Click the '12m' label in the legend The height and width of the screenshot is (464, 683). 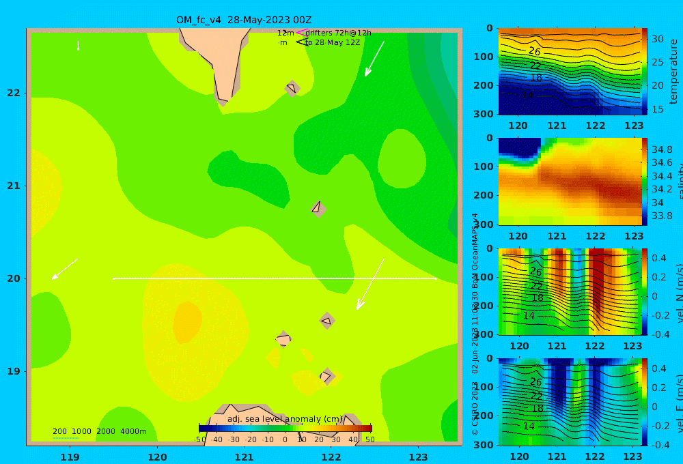pyautogui.click(x=285, y=33)
